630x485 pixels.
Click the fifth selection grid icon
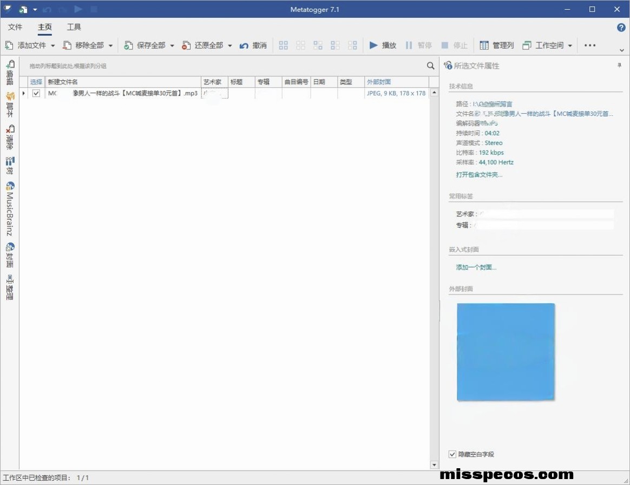(x=352, y=45)
